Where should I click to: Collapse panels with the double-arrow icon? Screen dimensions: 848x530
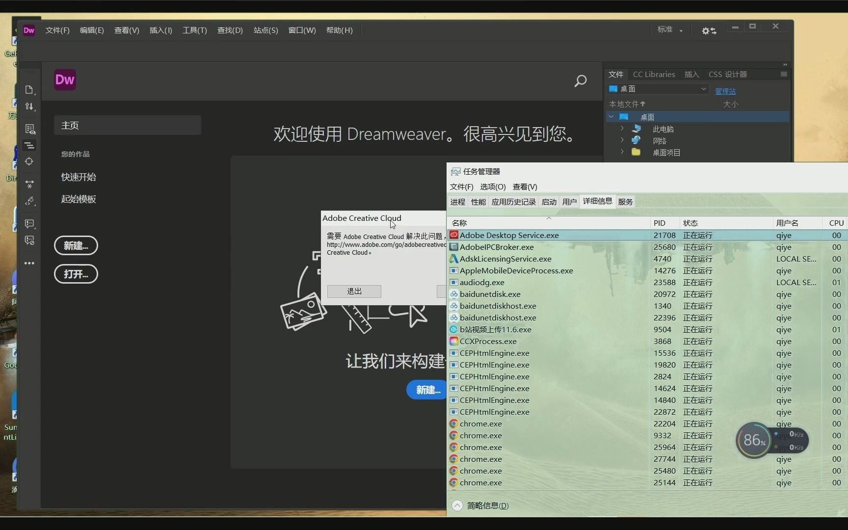[x=785, y=65]
